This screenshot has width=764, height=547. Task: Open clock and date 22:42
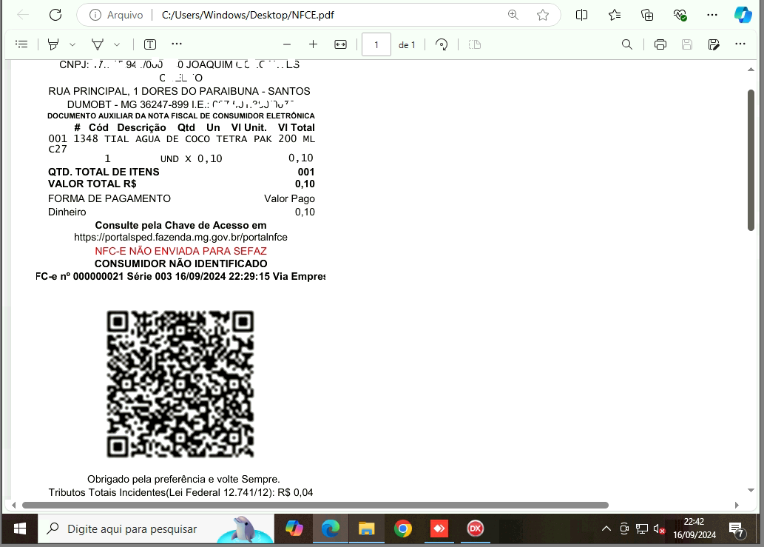(694, 528)
